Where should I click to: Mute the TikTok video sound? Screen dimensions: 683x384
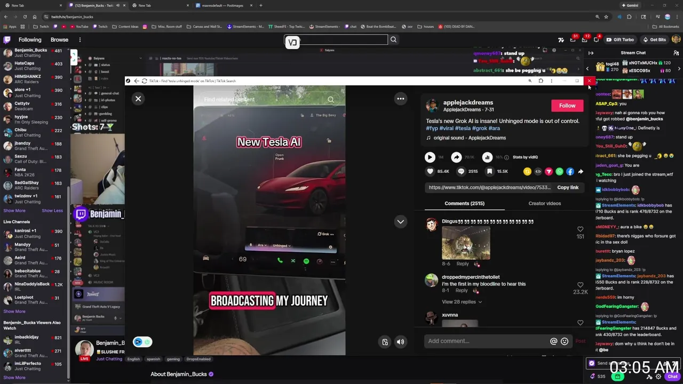point(401,342)
